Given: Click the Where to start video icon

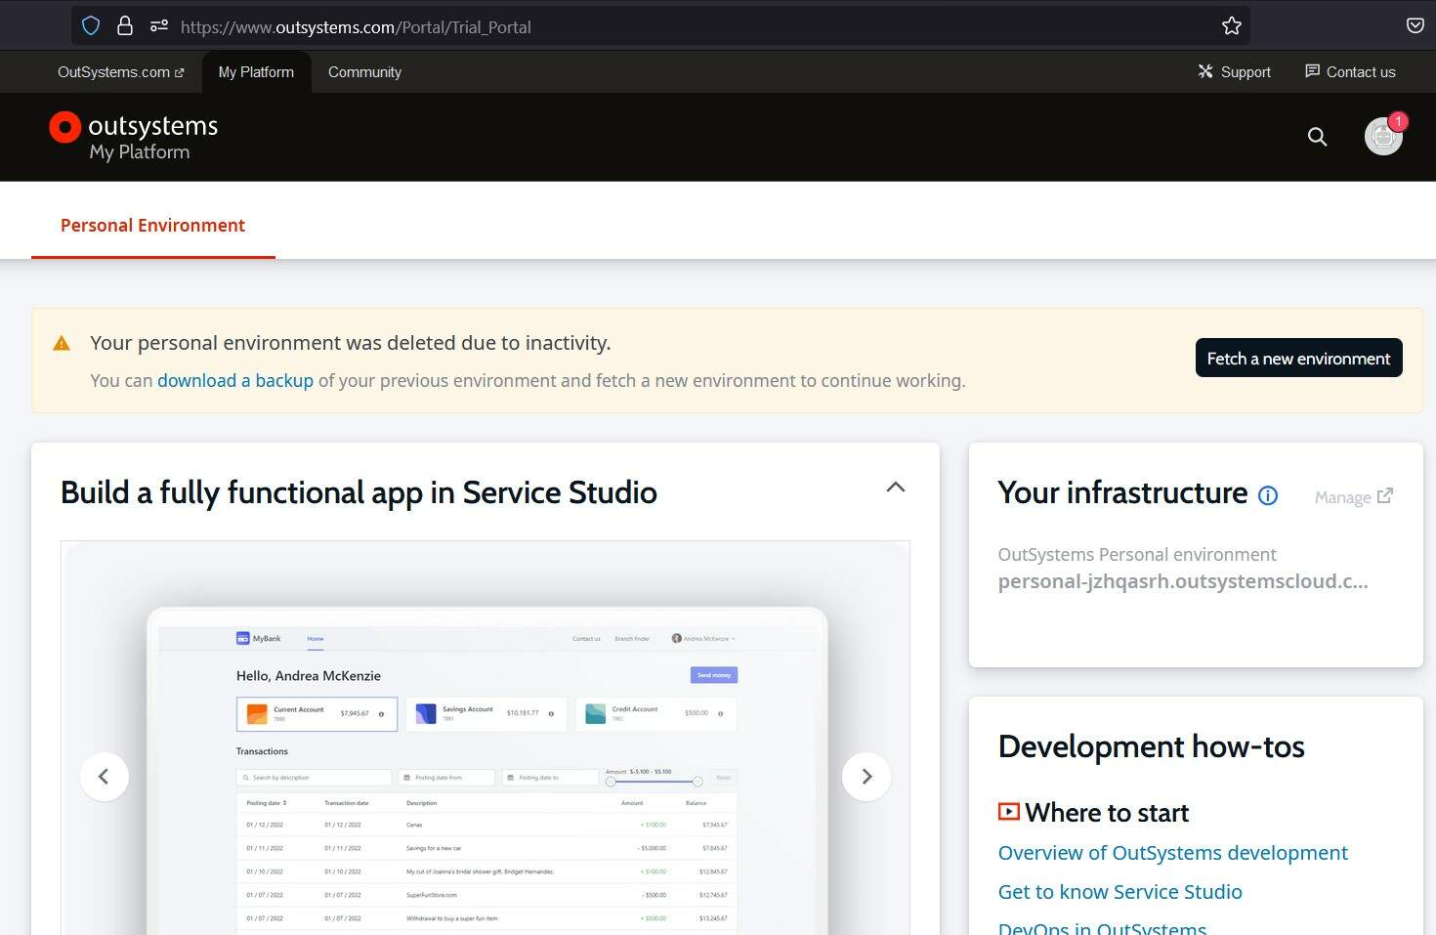Looking at the screenshot, I should 1008,811.
